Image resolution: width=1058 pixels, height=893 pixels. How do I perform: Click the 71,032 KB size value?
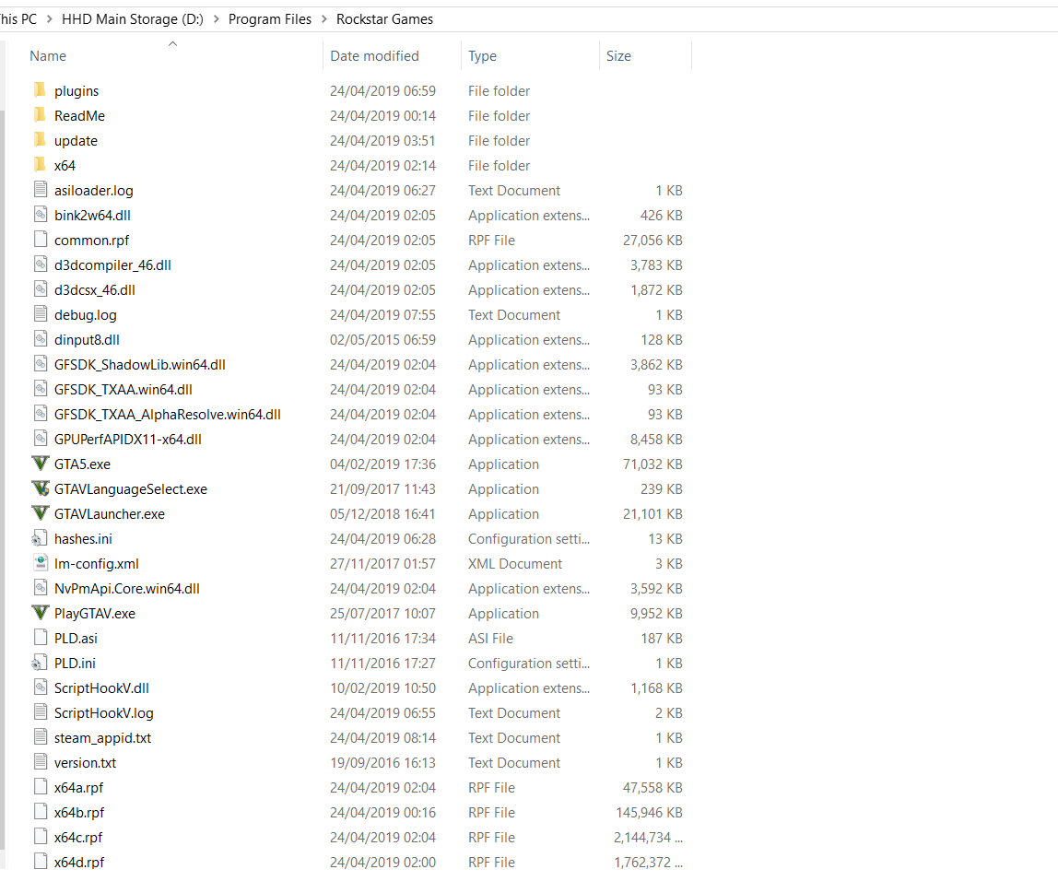[x=652, y=464]
